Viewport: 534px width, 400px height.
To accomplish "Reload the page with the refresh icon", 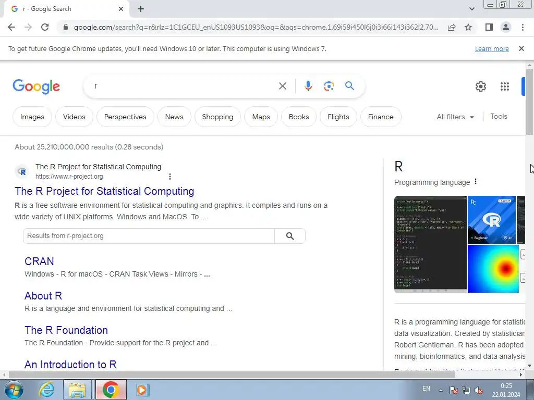I will coord(45,27).
